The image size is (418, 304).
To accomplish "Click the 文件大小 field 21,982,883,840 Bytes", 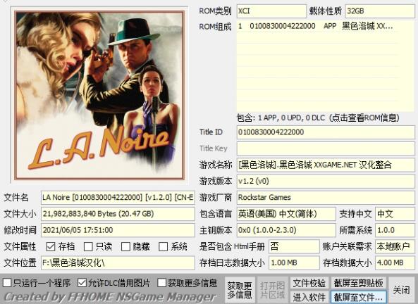I will pos(118,214).
